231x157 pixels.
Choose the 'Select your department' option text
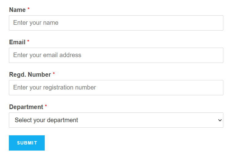coord(46,120)
